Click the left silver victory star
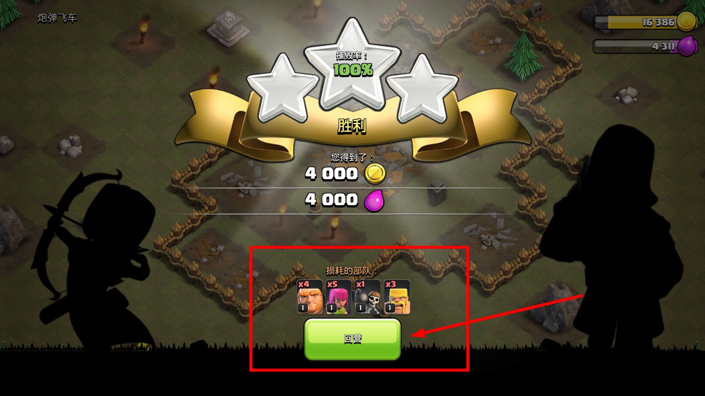Viewport: 705px width, 396px height. (x=282, y=90)
